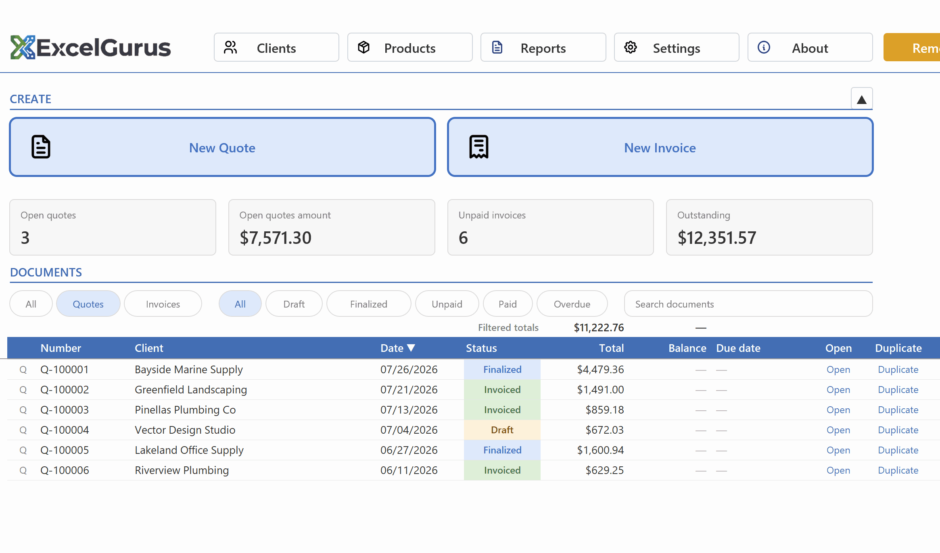Click the orange Rem button

pos(912,48)
